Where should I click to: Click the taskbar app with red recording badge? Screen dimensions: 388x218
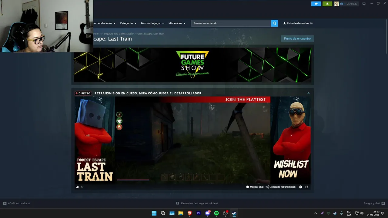[x=225, y=213]
